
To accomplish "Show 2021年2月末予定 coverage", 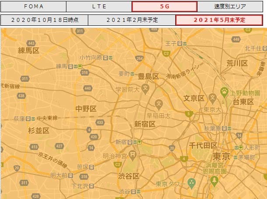I will pos(132,20).
